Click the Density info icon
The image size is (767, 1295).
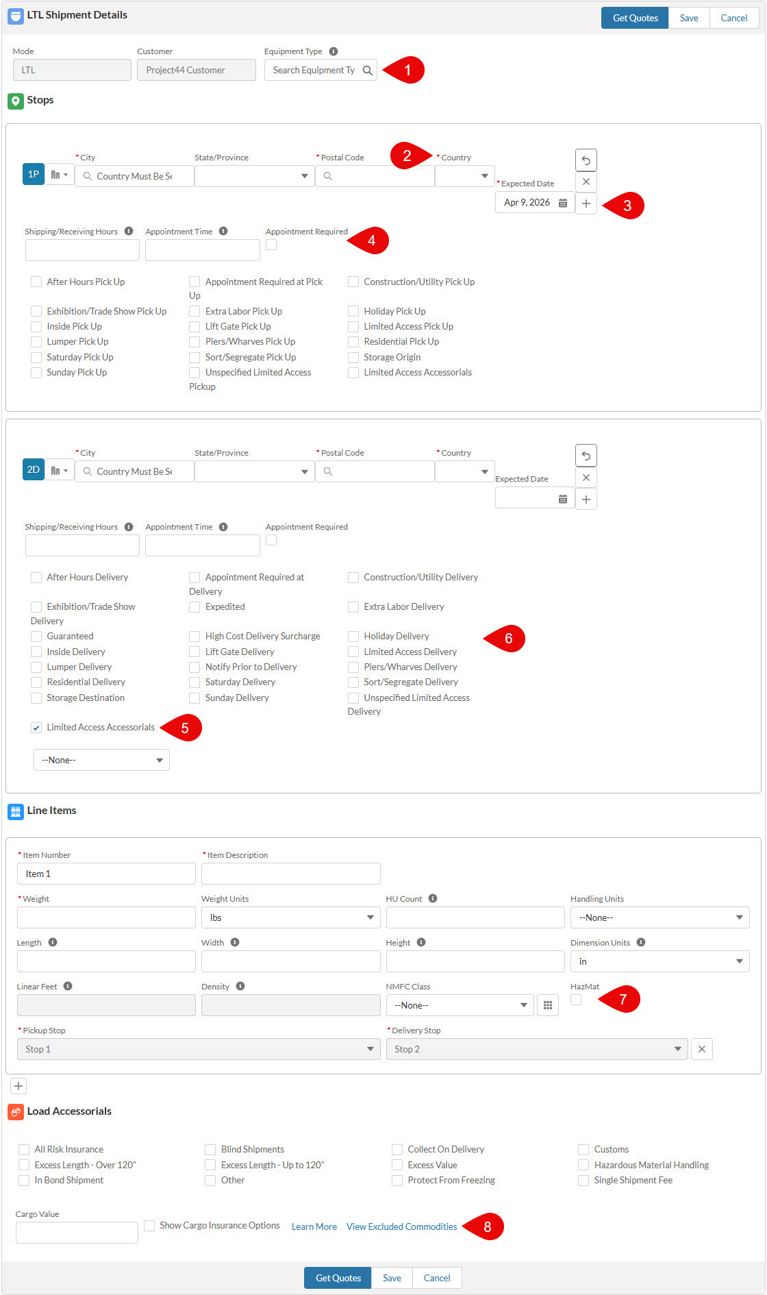click(240, 986)
